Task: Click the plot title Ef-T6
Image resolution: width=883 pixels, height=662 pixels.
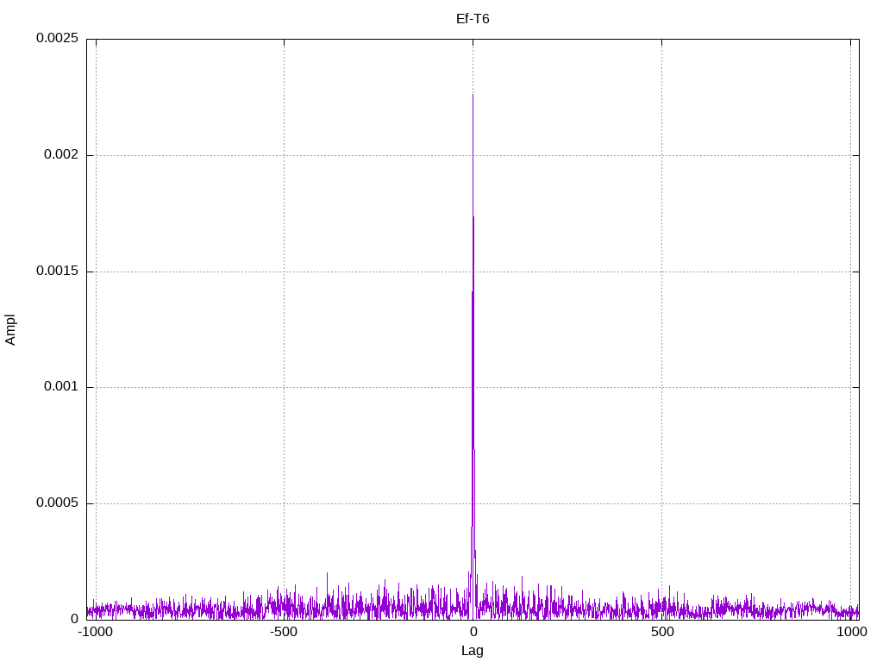Action: tap(473, 19)
